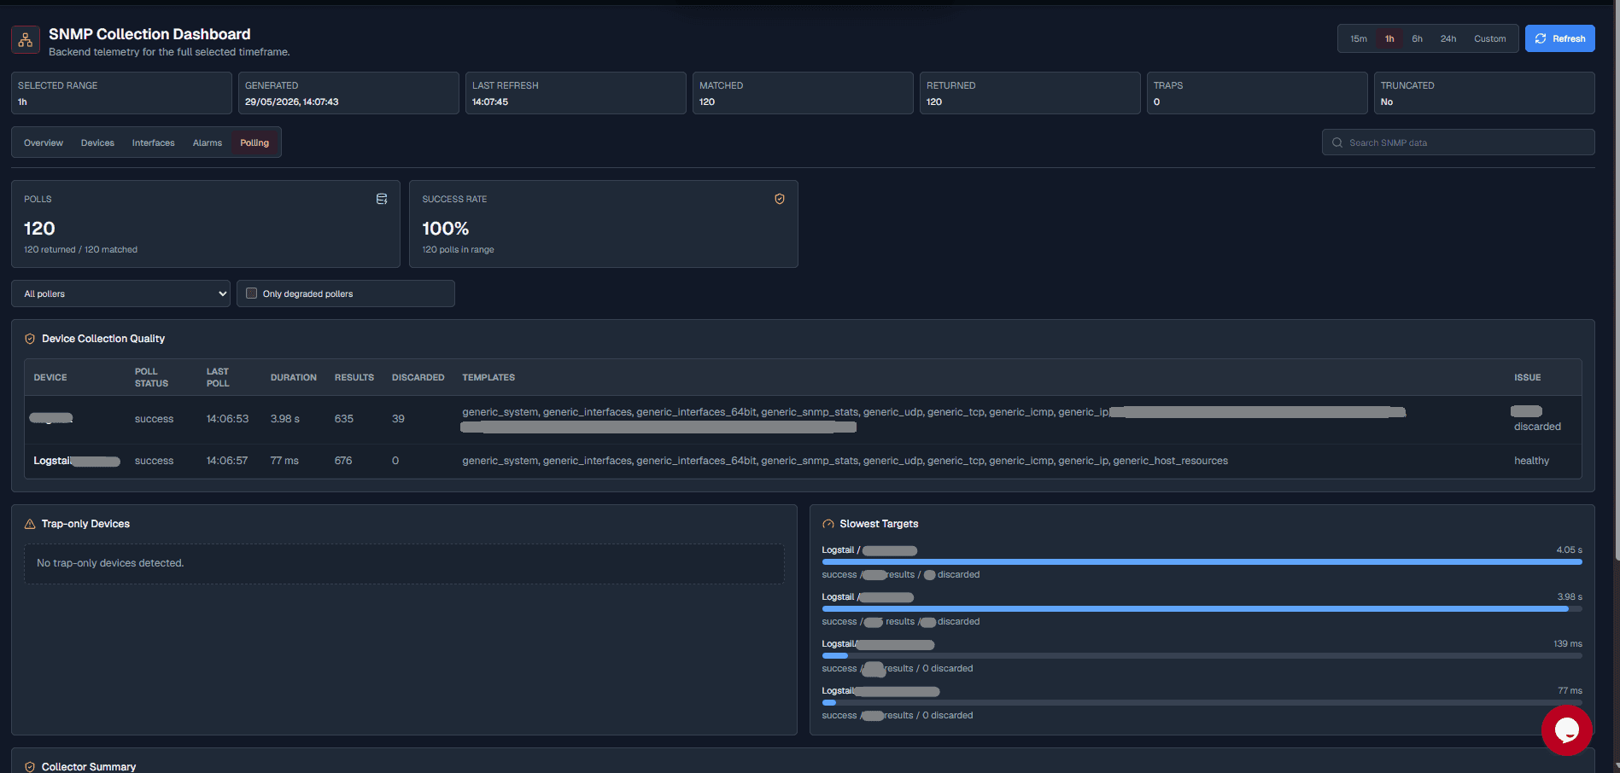Click the blue Refresh button
1620x773 pixels.
1560,38
